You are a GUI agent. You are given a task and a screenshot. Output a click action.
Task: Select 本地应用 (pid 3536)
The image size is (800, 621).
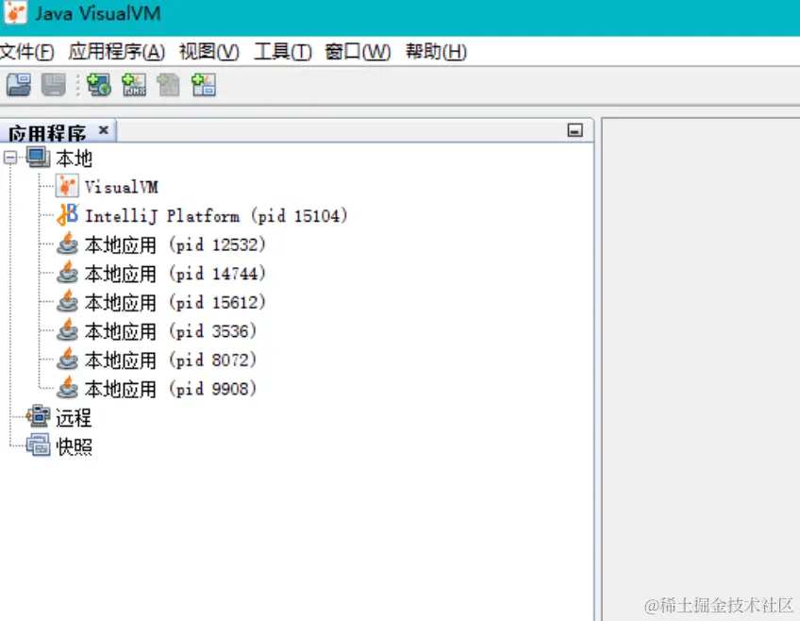tap(171, 331)
